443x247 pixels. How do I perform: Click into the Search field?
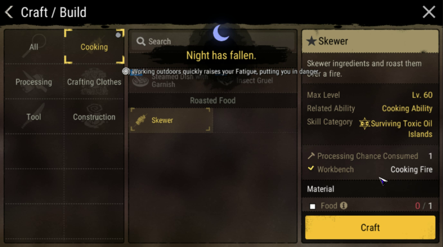pyautogui.click(x=212, y=41)
